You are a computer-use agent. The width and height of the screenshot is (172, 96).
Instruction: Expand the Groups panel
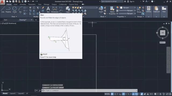(140, 17)
